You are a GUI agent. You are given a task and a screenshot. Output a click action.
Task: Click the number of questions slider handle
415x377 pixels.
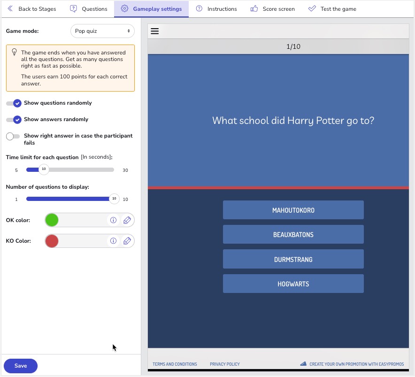pyautogui.click(x=115, y=199)
